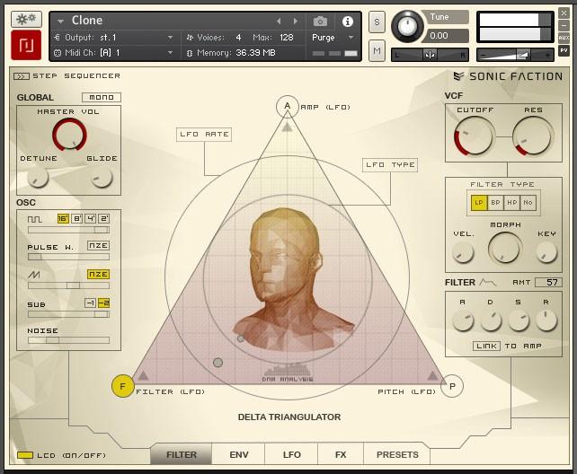Screen dimensions: 577x474
Task: Toggle the LCD on/off switch
Action: (x=25, y=455)
